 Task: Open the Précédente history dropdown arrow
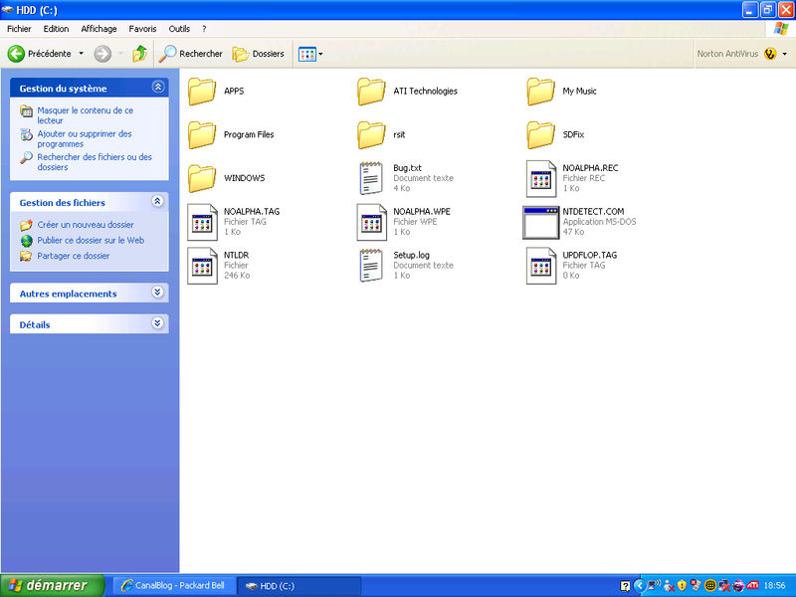pyautogui.click(x=82, y=54)
